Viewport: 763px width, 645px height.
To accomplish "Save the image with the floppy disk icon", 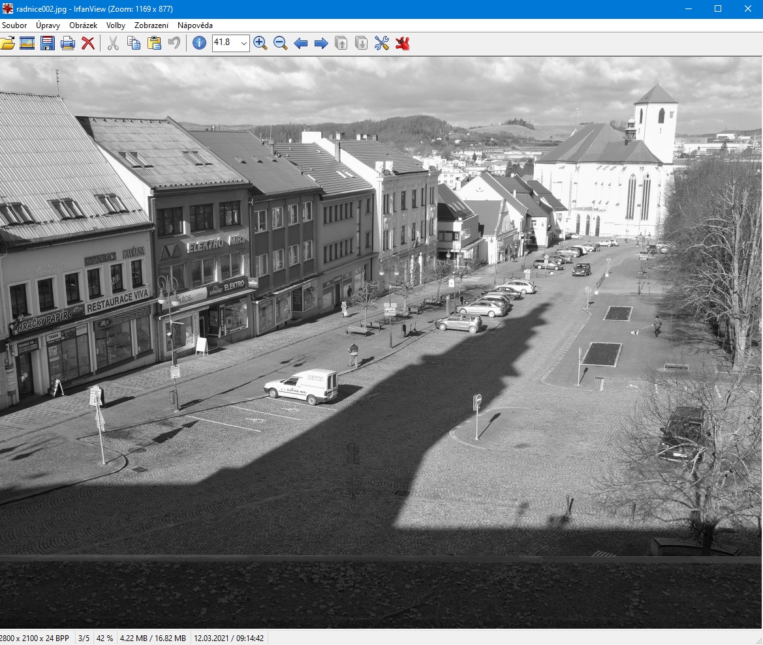I will 48,44.
